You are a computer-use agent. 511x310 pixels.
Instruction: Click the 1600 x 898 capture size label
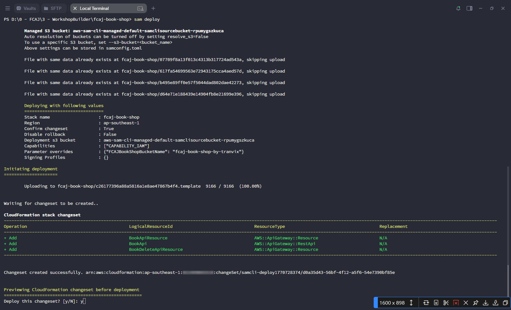click(392, 303)
